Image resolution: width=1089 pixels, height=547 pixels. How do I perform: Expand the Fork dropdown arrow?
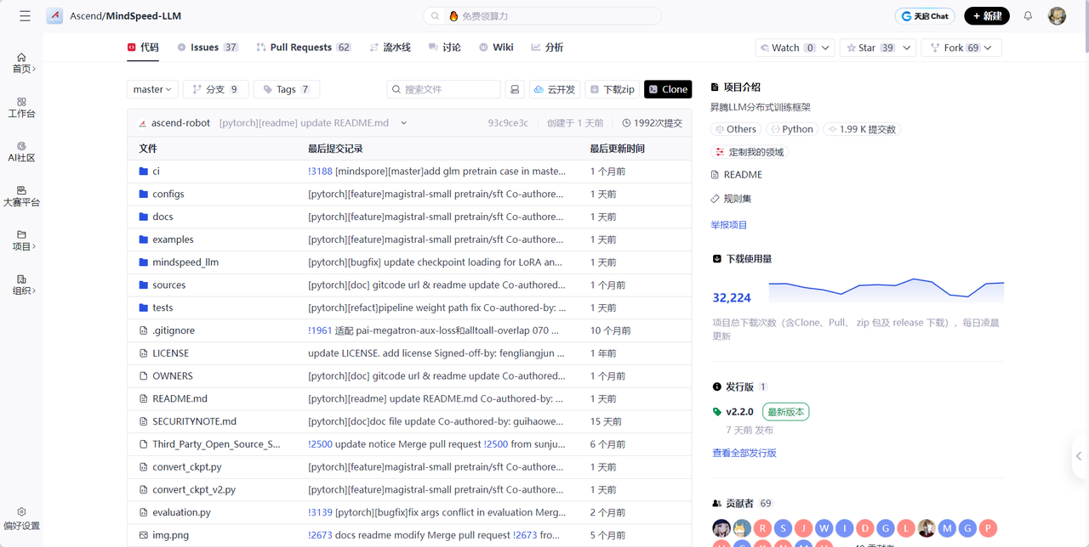(988, 48)
